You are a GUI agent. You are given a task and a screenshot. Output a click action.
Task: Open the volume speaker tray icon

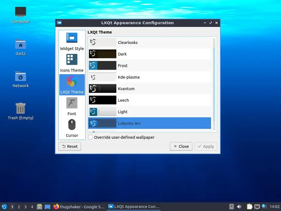pyautogui.click(x=239, y=207)
